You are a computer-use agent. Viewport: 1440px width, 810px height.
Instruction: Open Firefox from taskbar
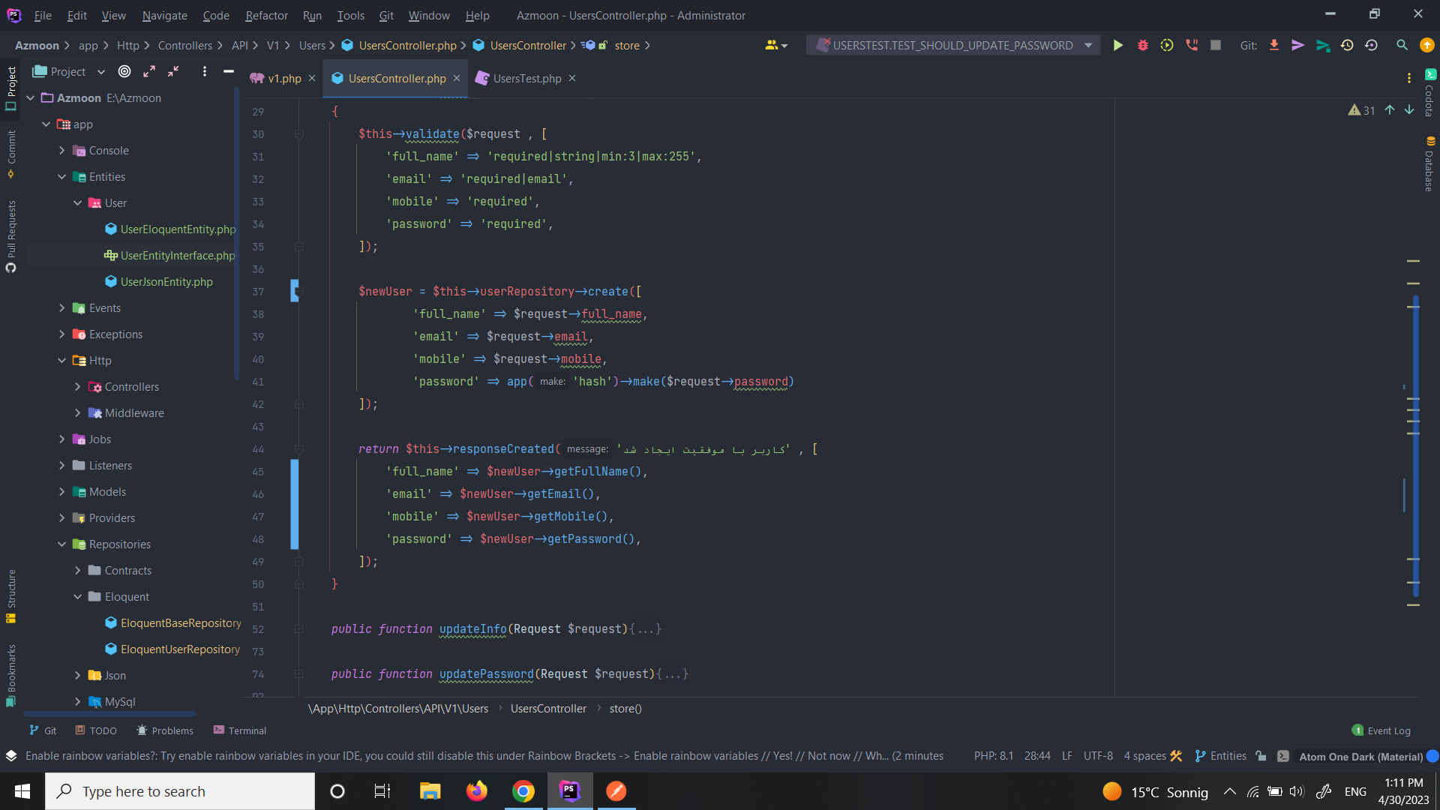pyautogui.click(x=476, y=791)
